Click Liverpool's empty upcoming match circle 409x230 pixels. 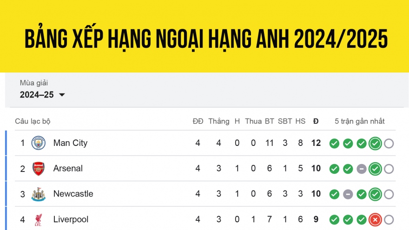pyautogui.click(x=389, y=219)
